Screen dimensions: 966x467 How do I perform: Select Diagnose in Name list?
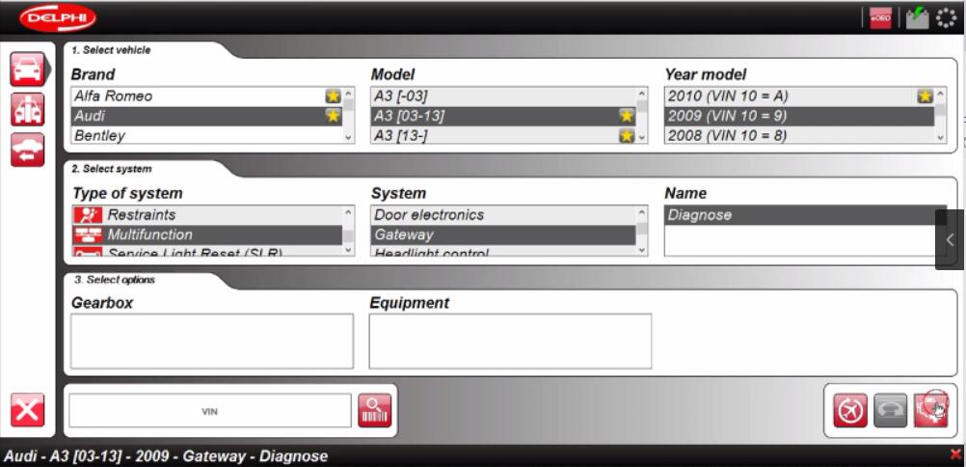[x=805, y=215]
